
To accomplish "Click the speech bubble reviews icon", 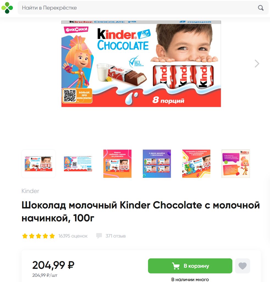I will coord(99,236).
